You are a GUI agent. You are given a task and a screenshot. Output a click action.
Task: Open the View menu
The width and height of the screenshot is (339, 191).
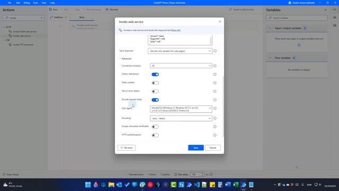click(44, 3)
